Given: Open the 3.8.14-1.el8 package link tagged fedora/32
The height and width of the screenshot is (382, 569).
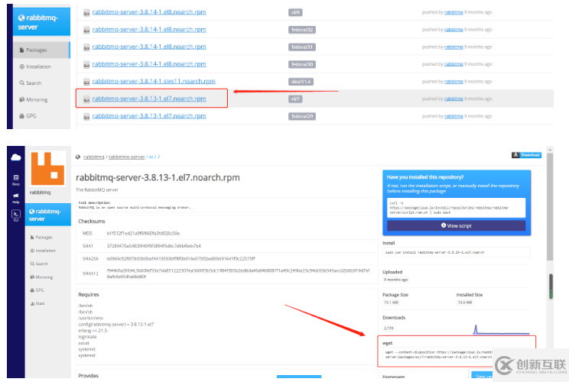Looking at the screenshot, I should click(149, 29).
